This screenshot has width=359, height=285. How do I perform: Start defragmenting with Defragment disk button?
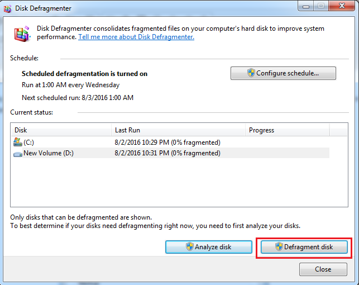coord(304,247)
